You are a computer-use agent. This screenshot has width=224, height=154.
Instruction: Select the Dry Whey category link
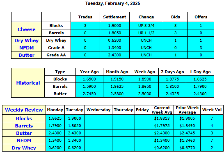coord(26,40)
